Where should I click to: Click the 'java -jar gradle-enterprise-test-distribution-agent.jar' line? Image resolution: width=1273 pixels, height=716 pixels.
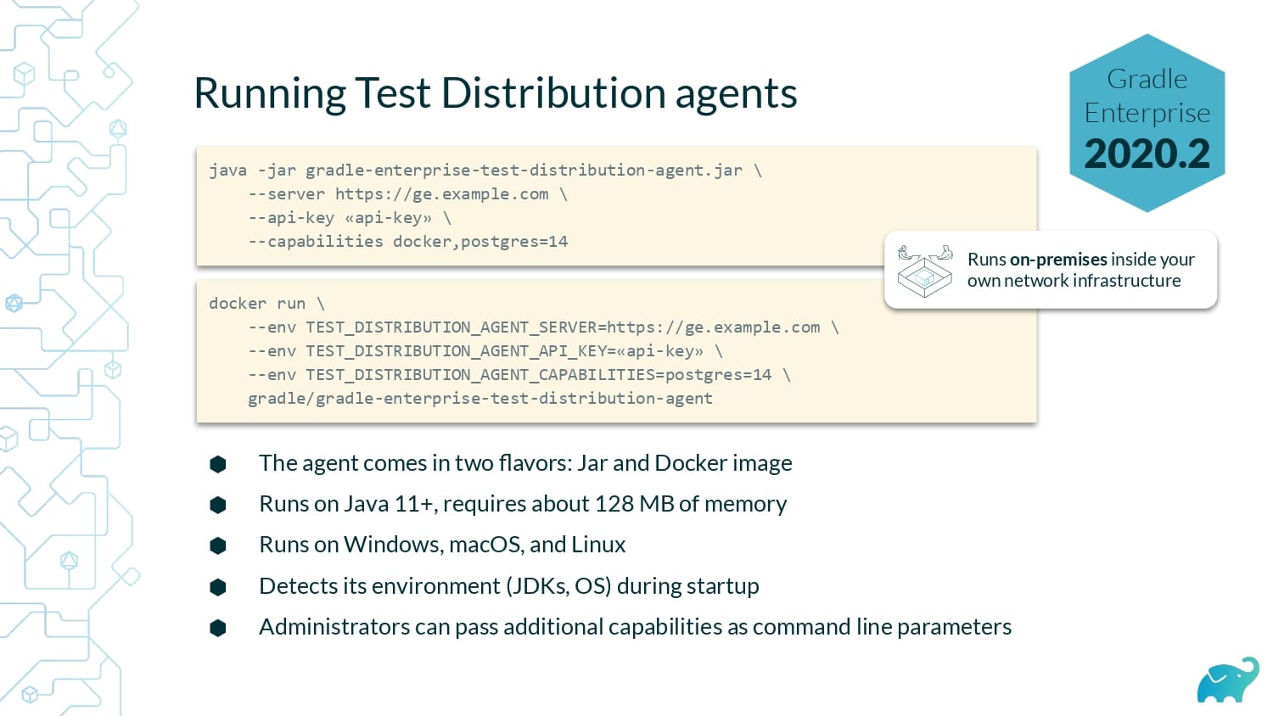click(x=485, y=171)
